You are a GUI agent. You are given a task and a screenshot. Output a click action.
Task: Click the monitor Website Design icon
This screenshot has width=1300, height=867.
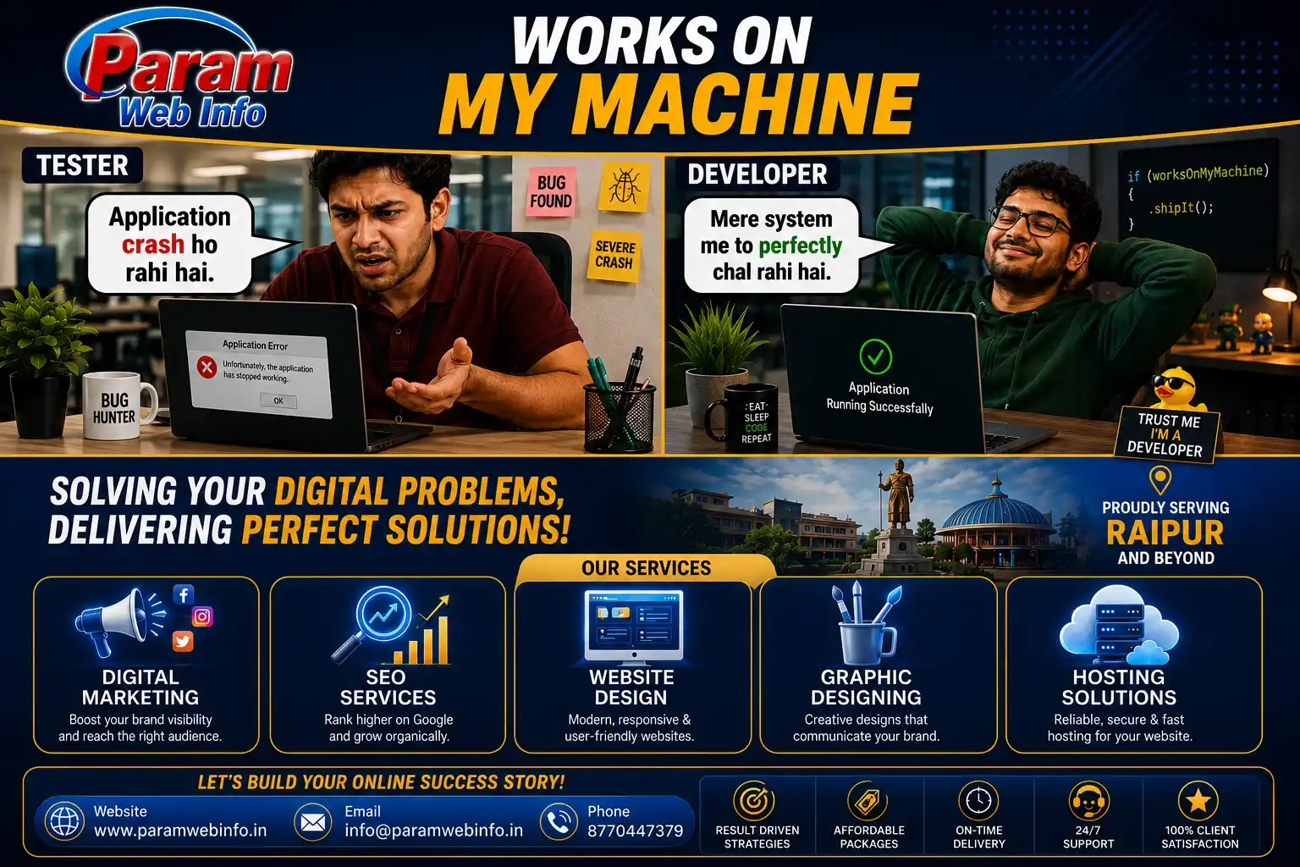[633, 627]
